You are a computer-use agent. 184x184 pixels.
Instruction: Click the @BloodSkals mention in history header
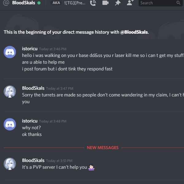click(134, 32)
